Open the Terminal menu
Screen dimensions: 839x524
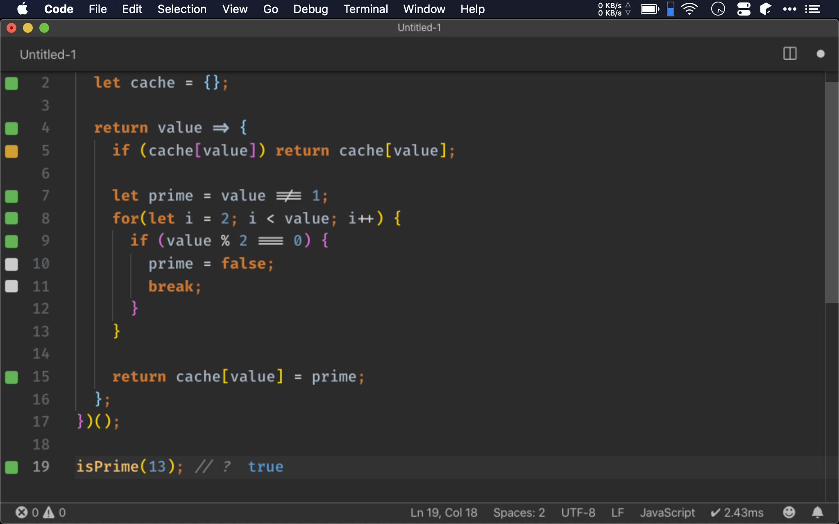(x=365, y=9)
